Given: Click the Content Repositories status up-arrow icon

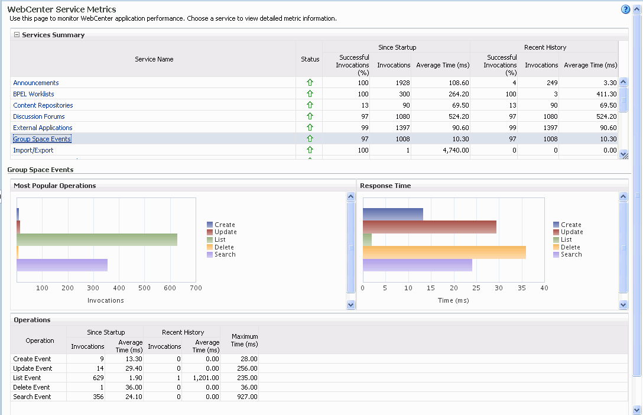Looking at the screenshot, I should point(310,105).
